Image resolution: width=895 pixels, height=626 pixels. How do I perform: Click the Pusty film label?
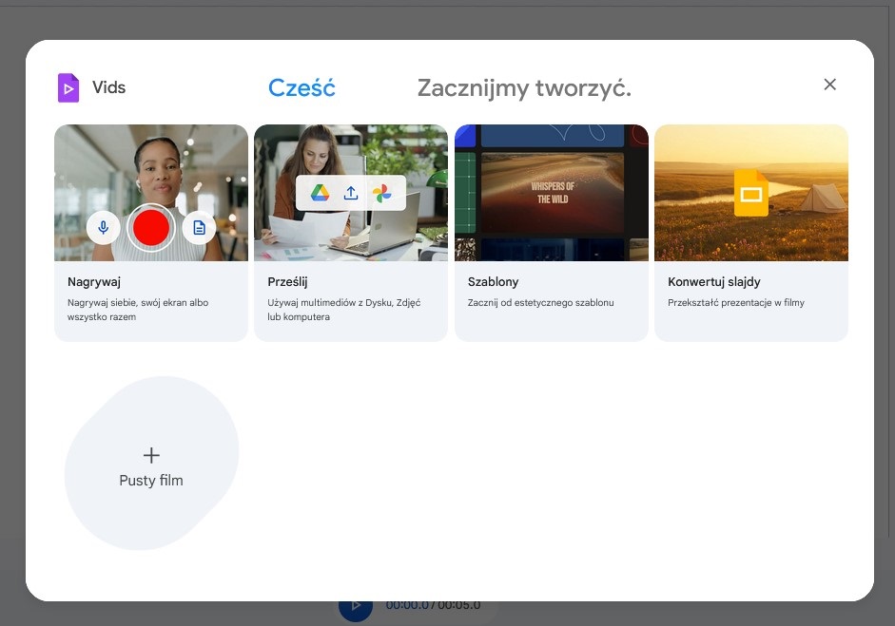[151, 481]
